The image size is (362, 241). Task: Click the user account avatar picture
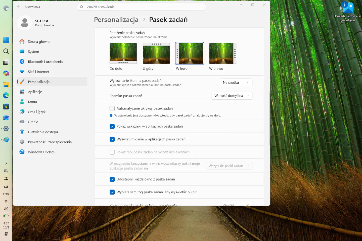click(25, 23)
